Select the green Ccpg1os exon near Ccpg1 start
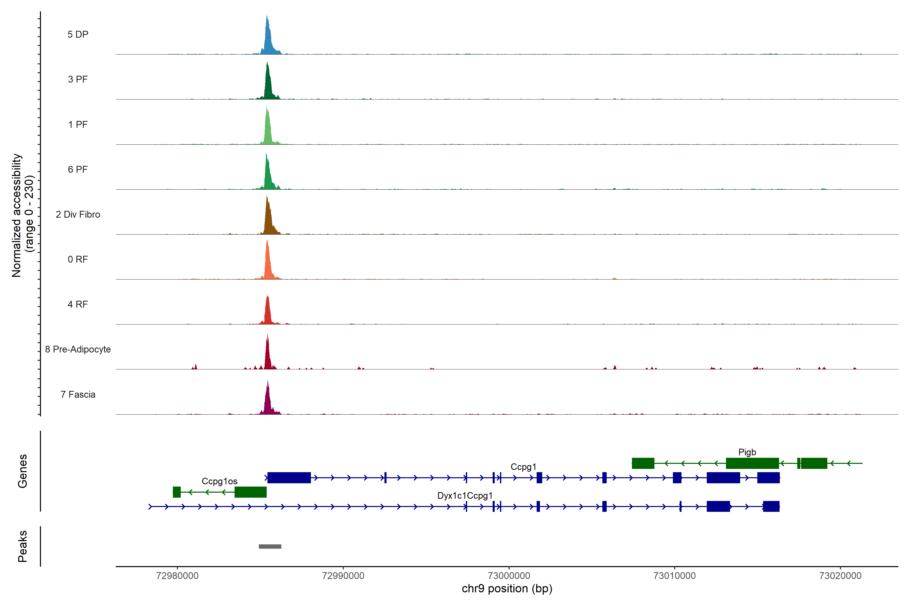Screen dimensions: 910x606 click(x=250, y=492)
